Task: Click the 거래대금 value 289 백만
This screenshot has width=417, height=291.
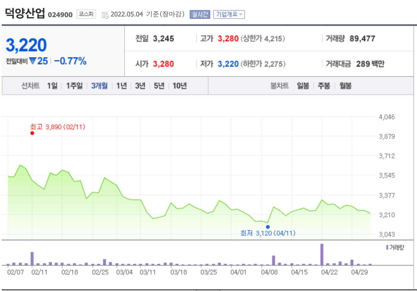Action: (370, 64)
